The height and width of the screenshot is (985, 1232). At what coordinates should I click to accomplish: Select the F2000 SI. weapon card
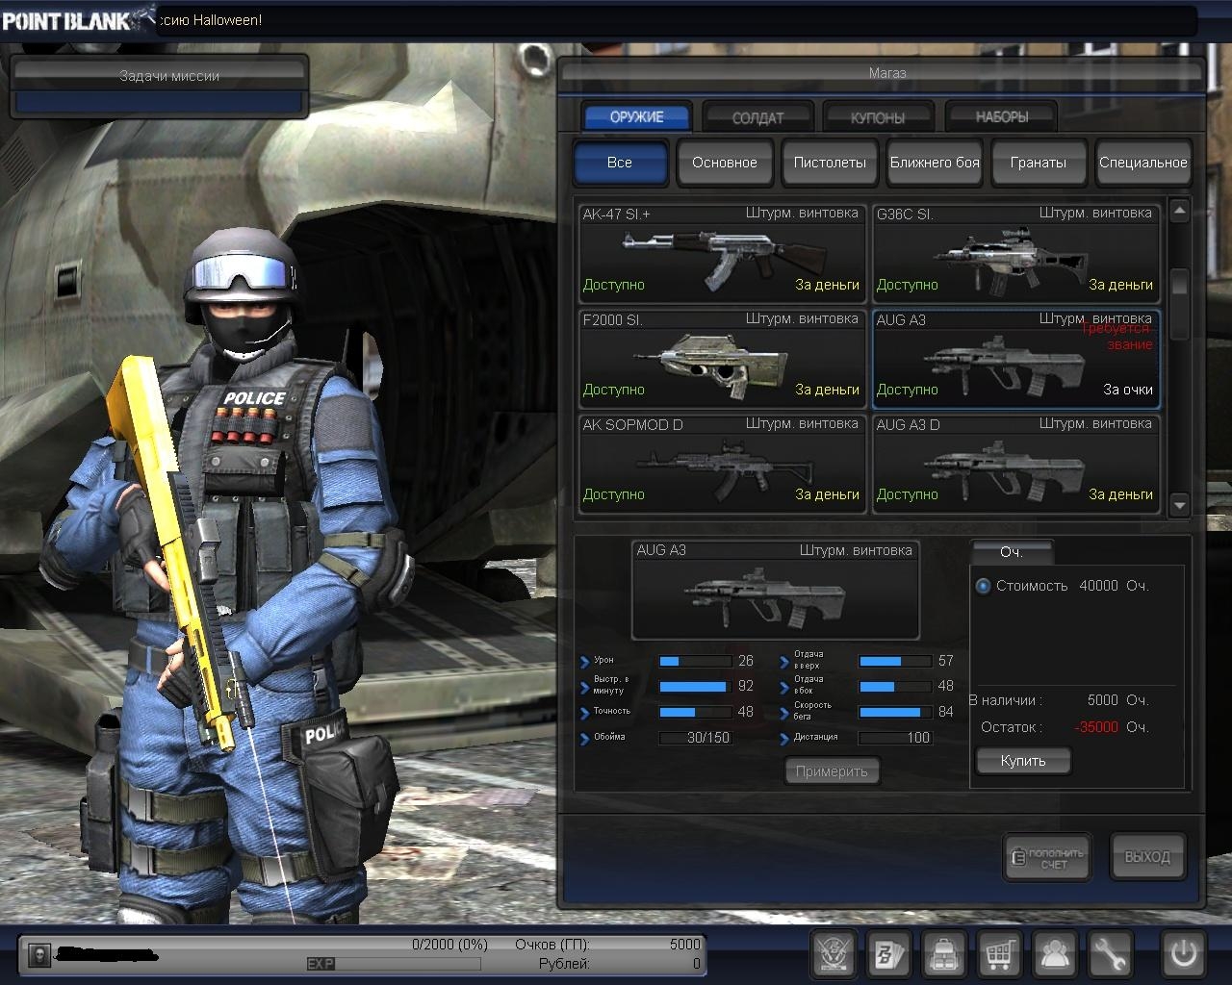coord(722,357)
